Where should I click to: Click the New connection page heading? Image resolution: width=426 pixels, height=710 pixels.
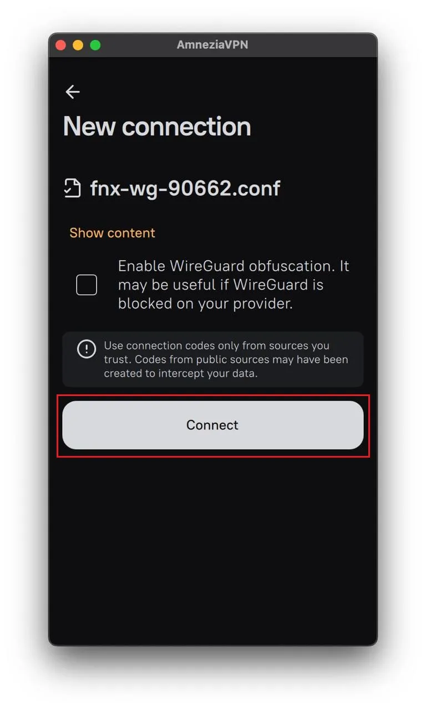157,126
